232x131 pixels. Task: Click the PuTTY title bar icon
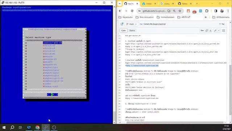pos(3,3)
